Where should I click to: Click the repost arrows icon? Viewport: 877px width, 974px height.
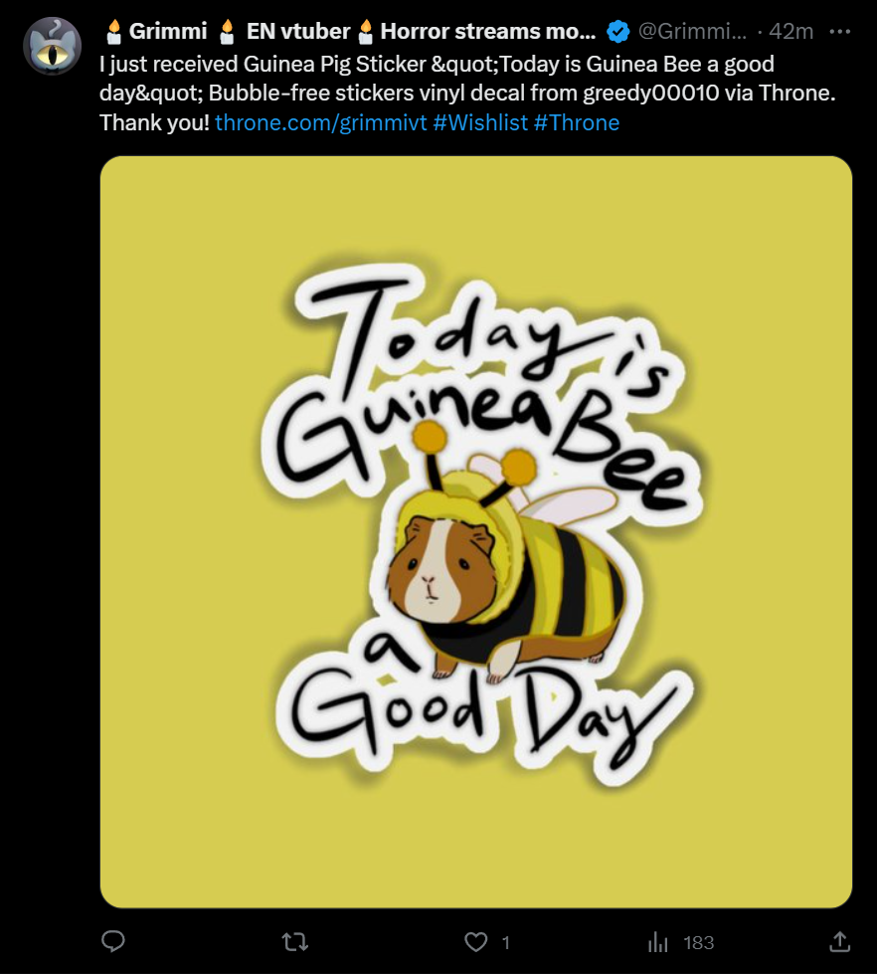coord(294,942)
